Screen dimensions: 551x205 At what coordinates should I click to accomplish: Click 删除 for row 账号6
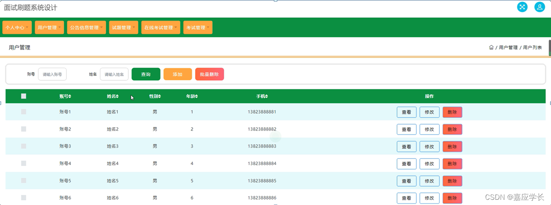pos(452,198)
